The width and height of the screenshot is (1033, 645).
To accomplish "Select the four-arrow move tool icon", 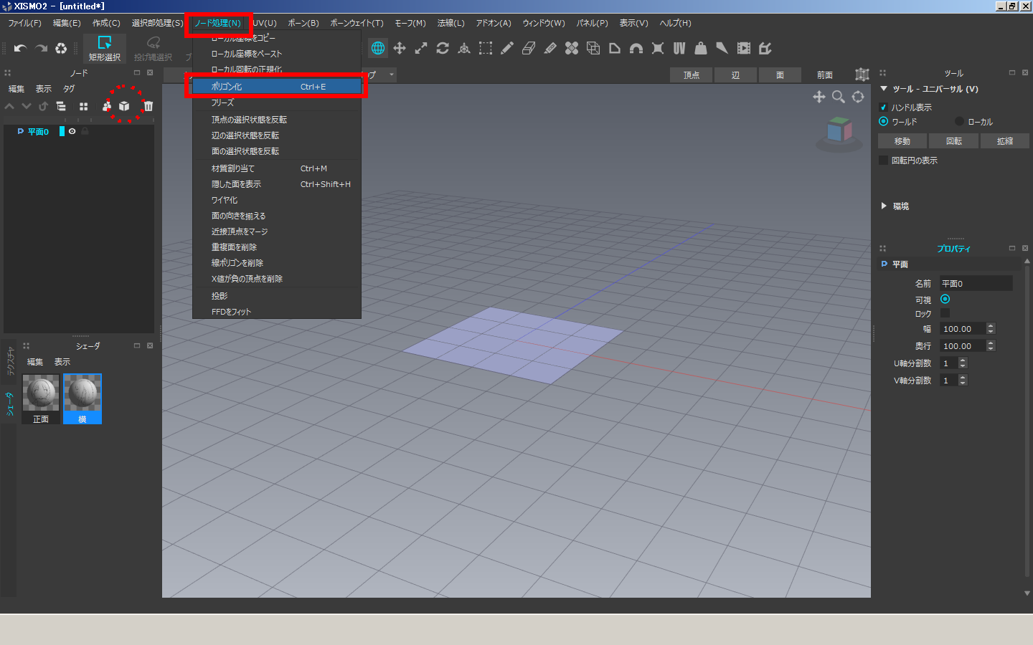I will pos(400,48).
